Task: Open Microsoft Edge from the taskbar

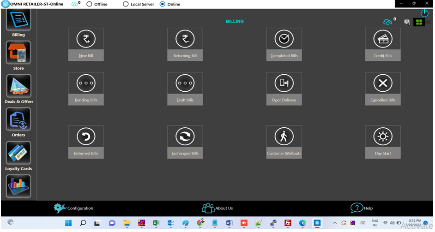Action: click(x=302, y=223)
